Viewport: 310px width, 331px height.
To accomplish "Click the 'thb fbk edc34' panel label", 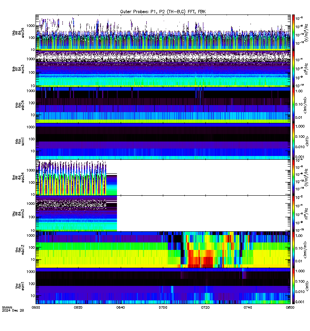I will pyautogui.click(x=20, y=105).
